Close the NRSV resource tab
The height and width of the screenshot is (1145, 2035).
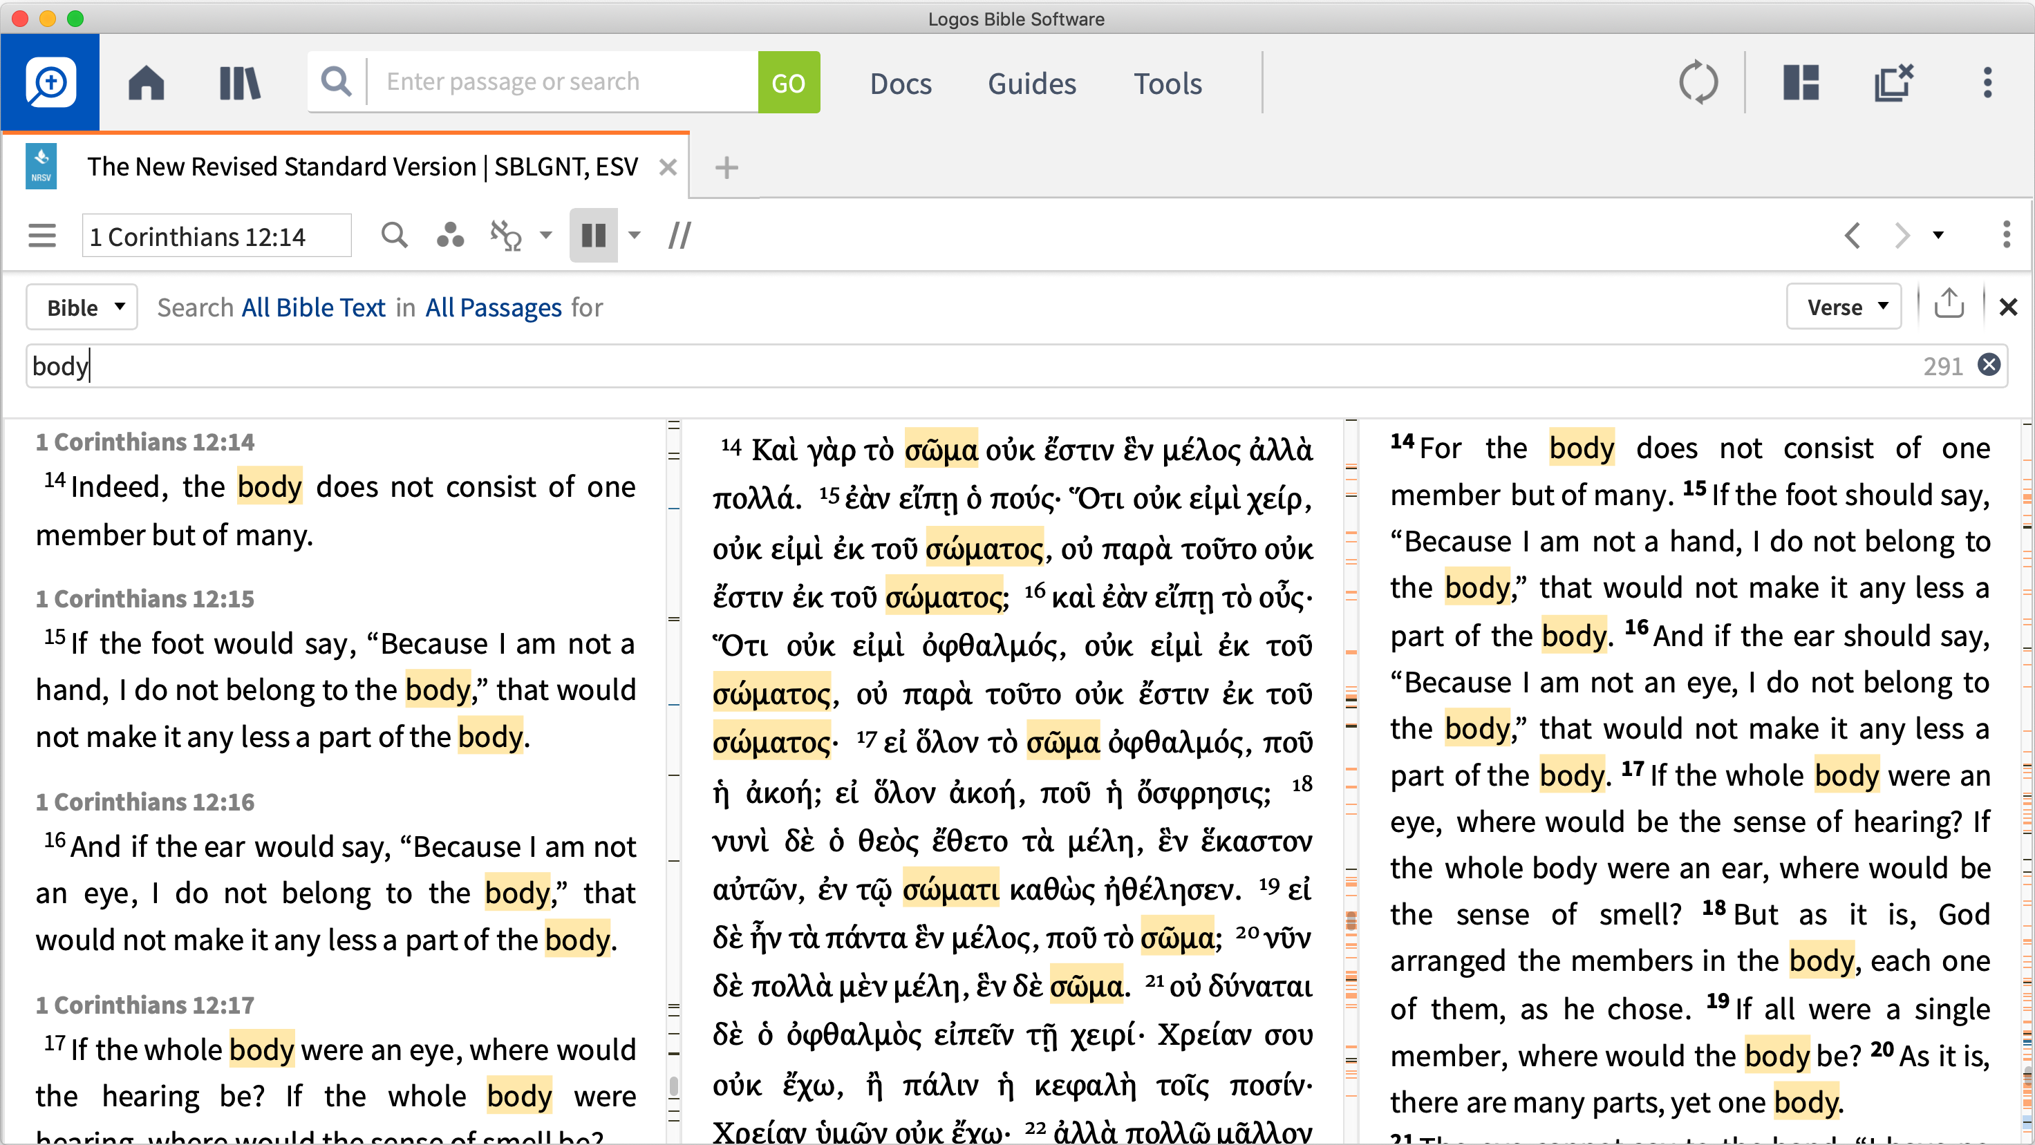tap(668, 167)
